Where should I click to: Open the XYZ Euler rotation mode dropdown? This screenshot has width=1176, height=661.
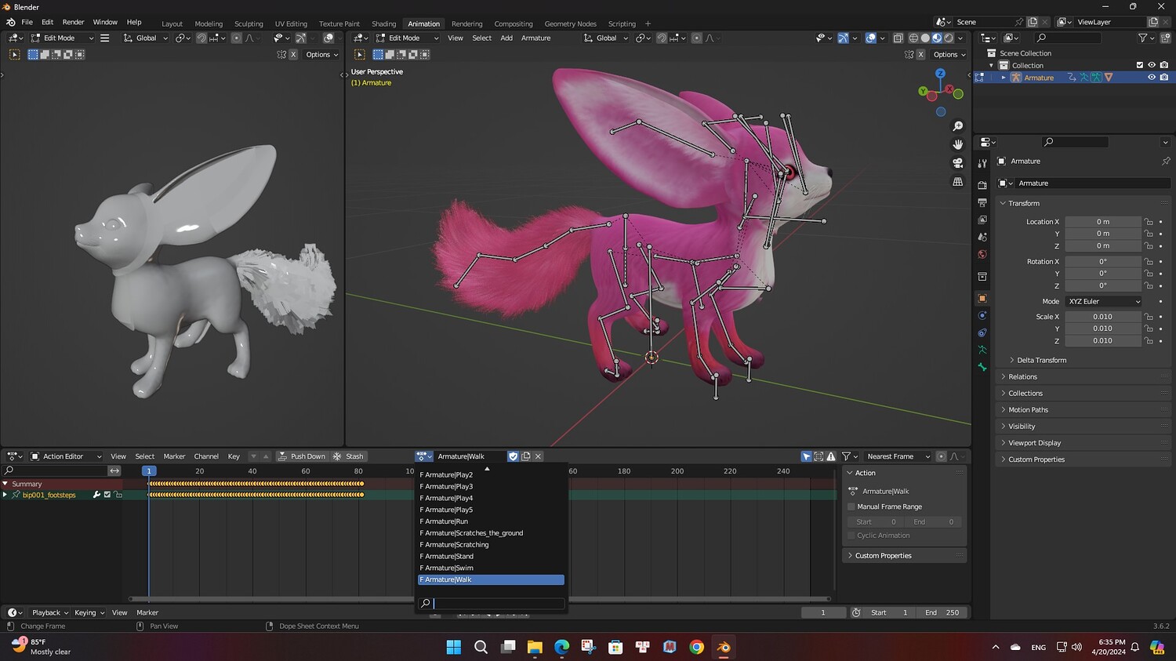pos(1103,301)
